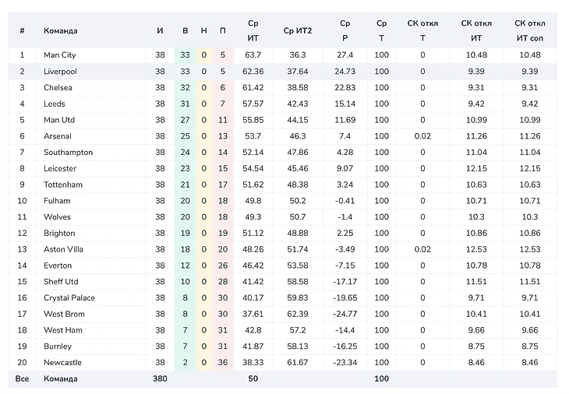Sort by Ср Р column header
Image resolution: width=569 pixels, height=394 pixels.
(345, 30)
